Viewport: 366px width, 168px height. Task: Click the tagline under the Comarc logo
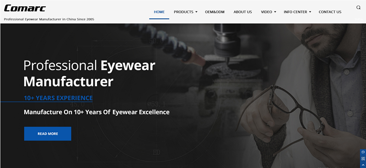coord(49,19)
